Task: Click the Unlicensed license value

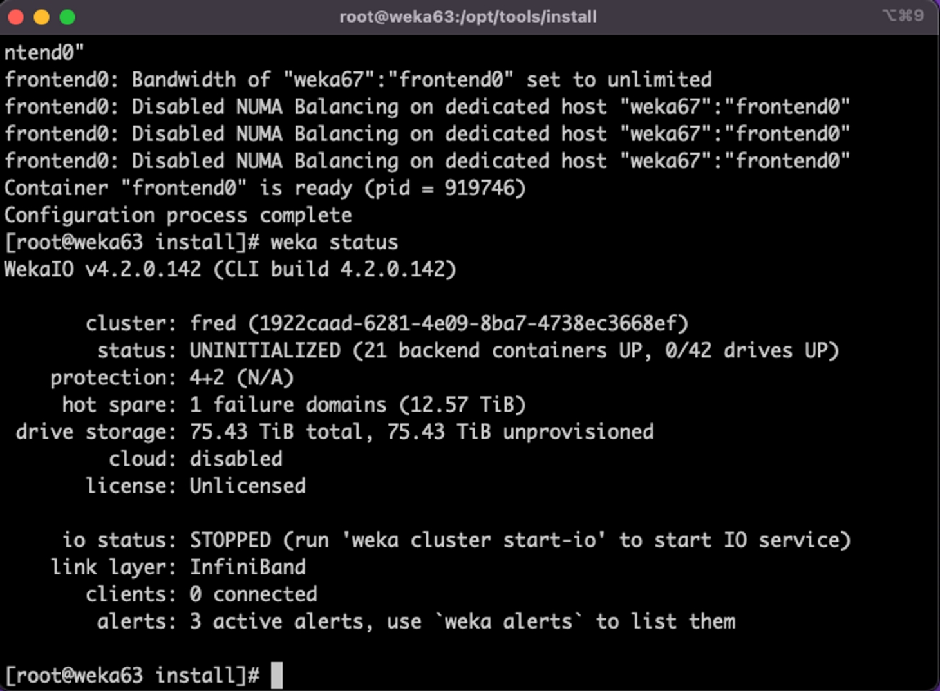Action: [248, 486]
